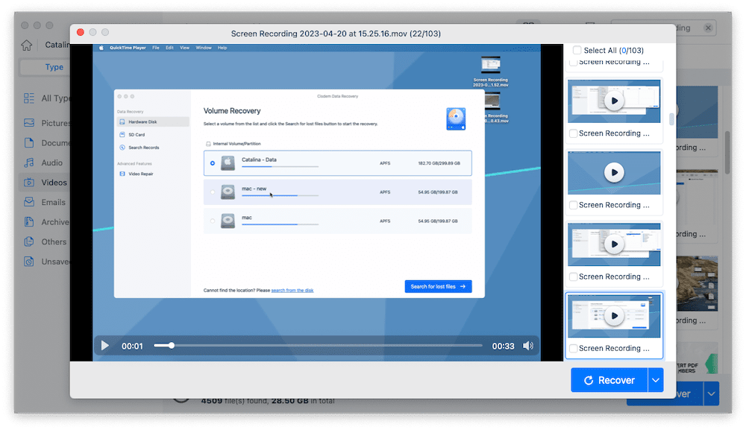Open the highlighted Screen Recording thumbnail
Viewport: 746px width, 430px height.
click(614, 316)
